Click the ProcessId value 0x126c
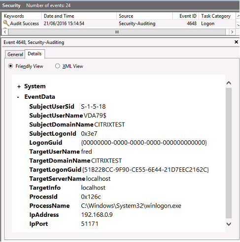The image size is (240, 242). pyautogui.click(x=91, y=197)
